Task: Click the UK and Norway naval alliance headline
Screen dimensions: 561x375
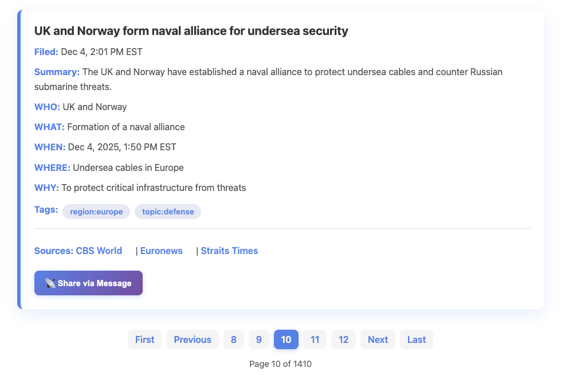Action: (191, 31)
